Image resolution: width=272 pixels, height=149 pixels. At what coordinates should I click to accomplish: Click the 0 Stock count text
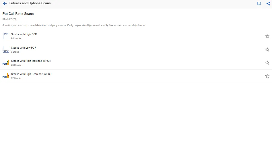pyautogui.click(x=15, y=52)
